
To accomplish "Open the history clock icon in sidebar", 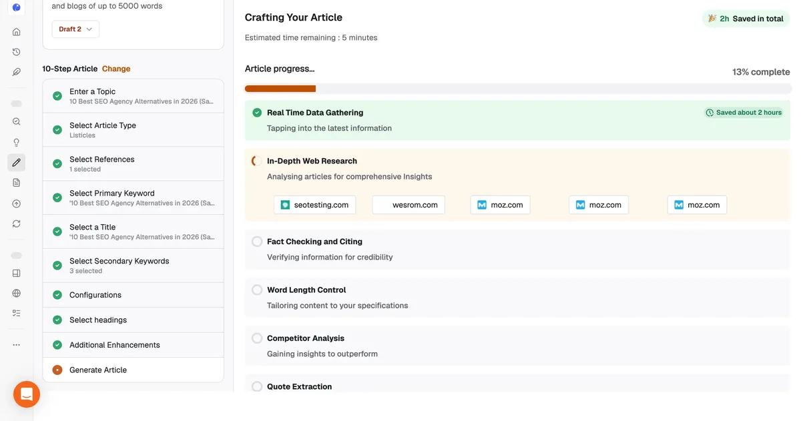I will click(x=17, y=52).
